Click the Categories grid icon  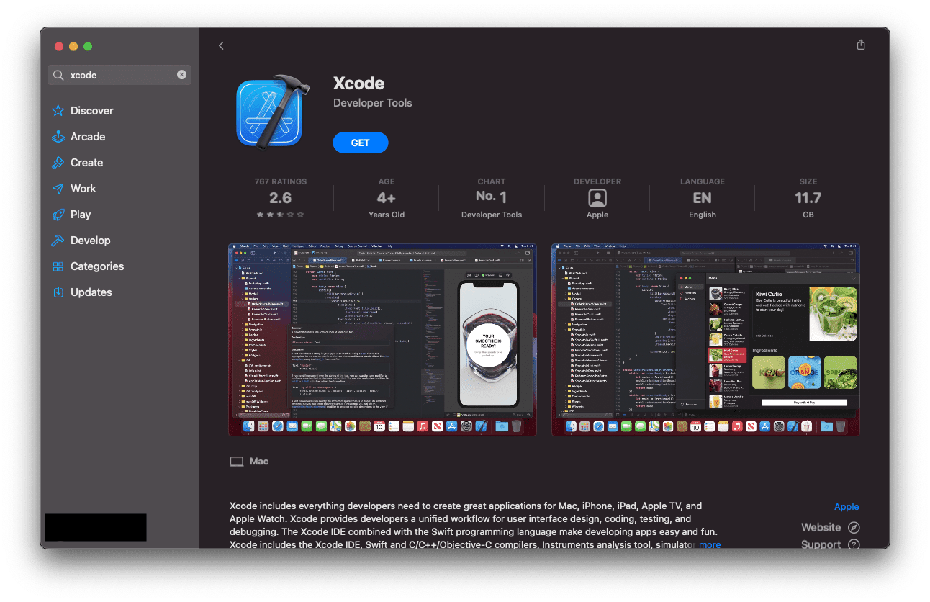click(58, 266)
